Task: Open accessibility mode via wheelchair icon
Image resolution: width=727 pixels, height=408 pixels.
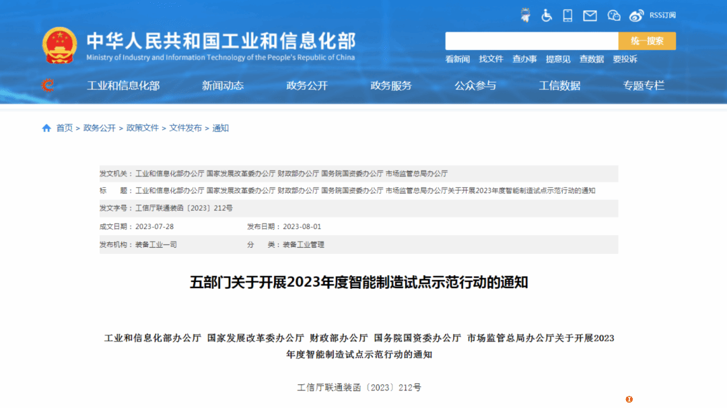Action: click(547, 15)
